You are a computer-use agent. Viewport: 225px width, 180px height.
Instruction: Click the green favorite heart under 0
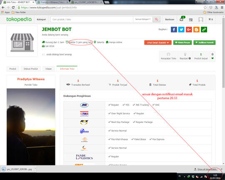click(x=212, y=58)
